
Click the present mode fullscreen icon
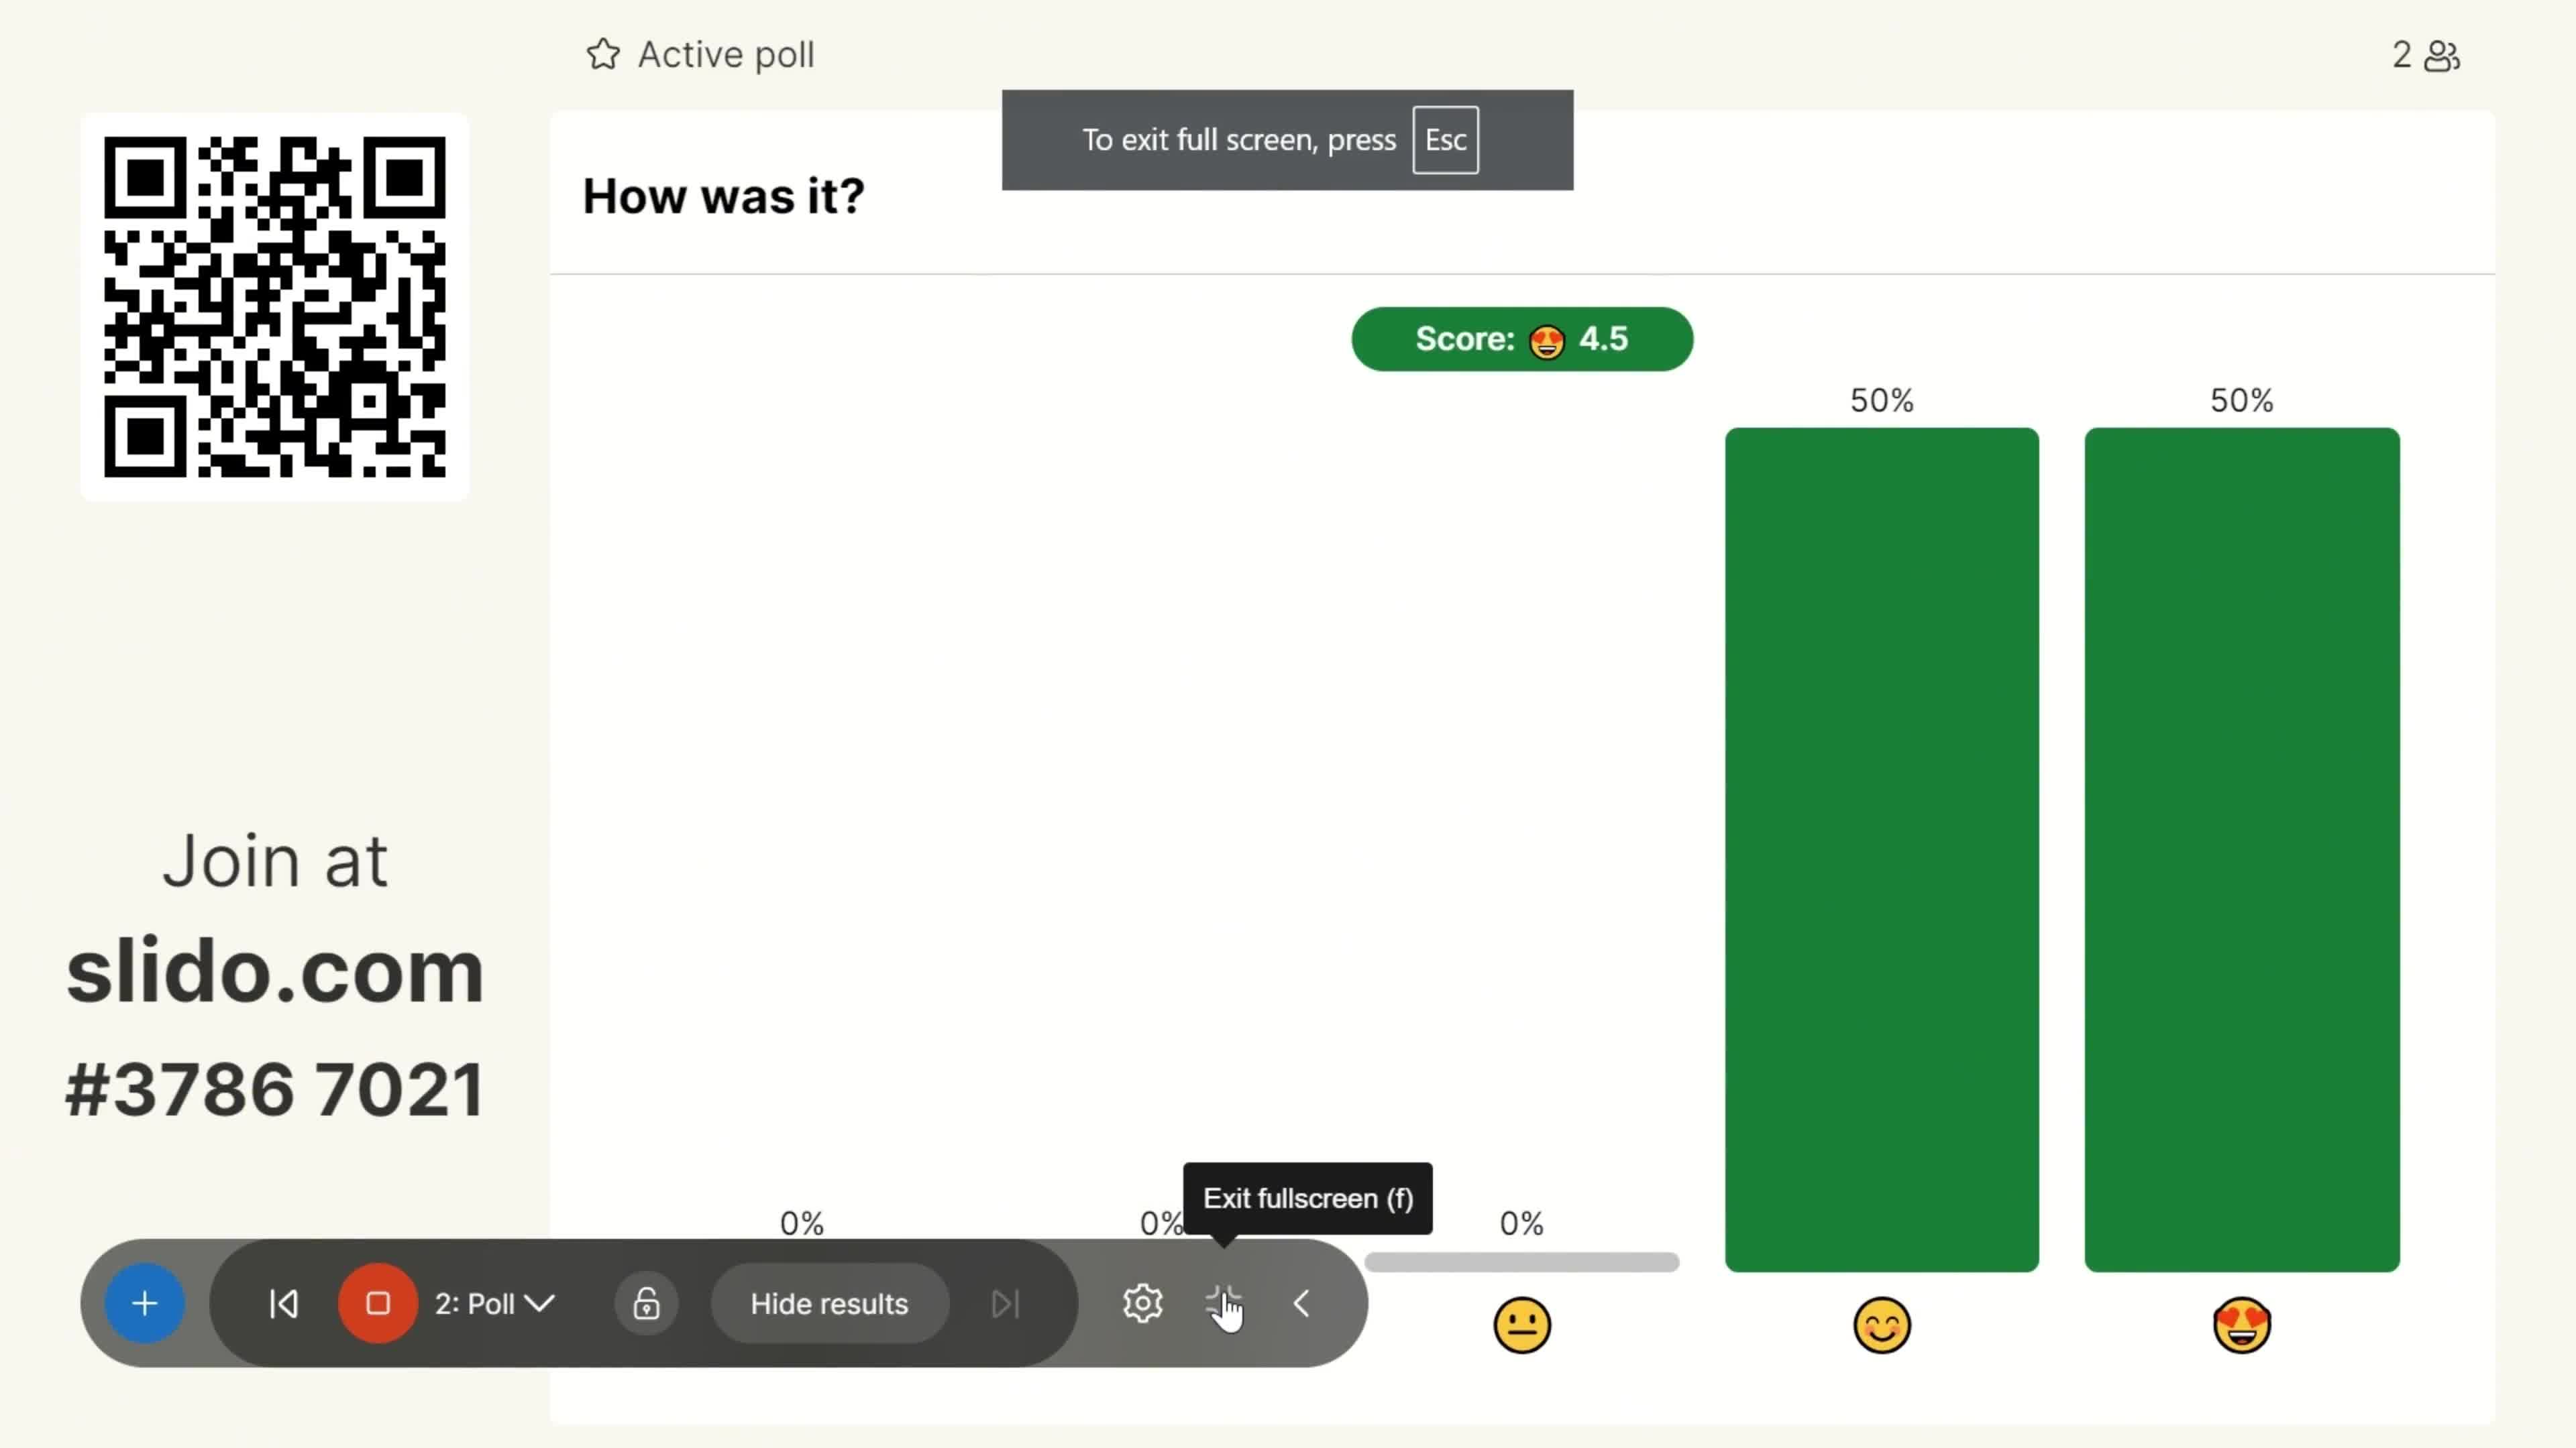click(1222, 1303)
